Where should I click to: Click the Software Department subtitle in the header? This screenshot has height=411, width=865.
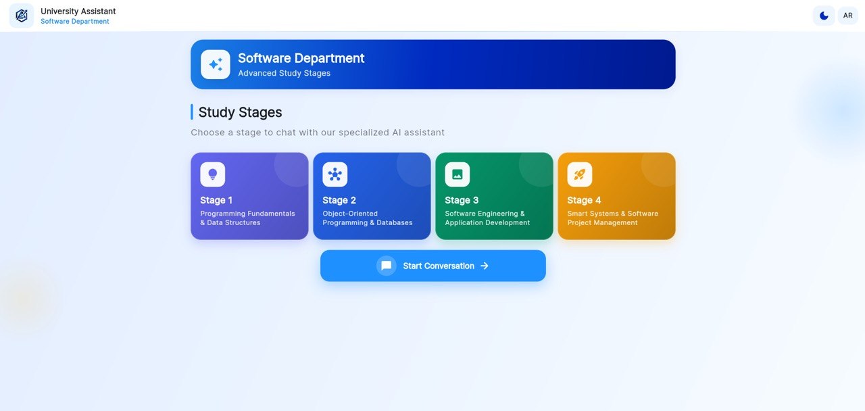(75, 22)
